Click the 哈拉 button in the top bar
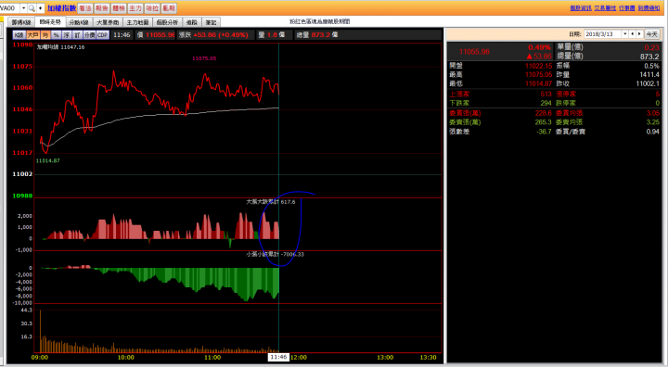This screenshot has height=367, width=668. [x=152, y=8]
